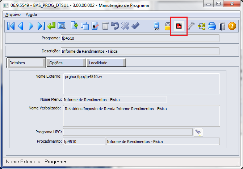Click the Nome Externo label
Screen dimensions: 243x169
(x=49, y=76)
